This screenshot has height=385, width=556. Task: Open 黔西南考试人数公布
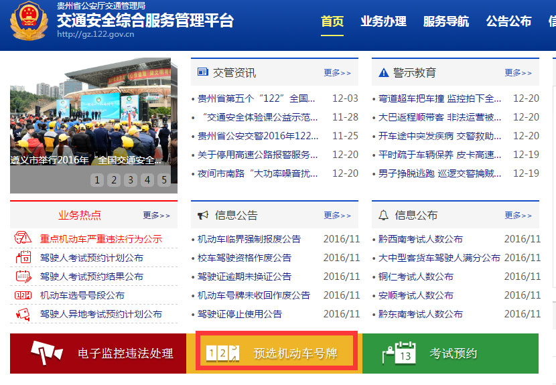(x=421, y=238)
